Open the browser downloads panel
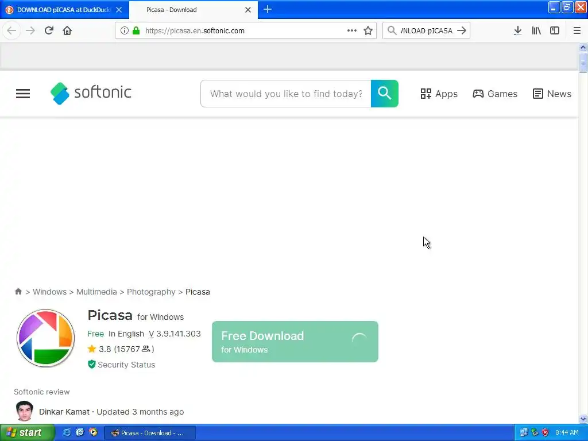This screenshot has width=588, height=441. pyautogui.click(x=518, y=30)
